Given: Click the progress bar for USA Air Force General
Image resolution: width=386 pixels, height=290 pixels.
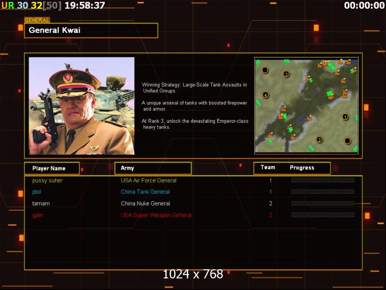Looking at the screenshot, I should click(x=323, y=180).
